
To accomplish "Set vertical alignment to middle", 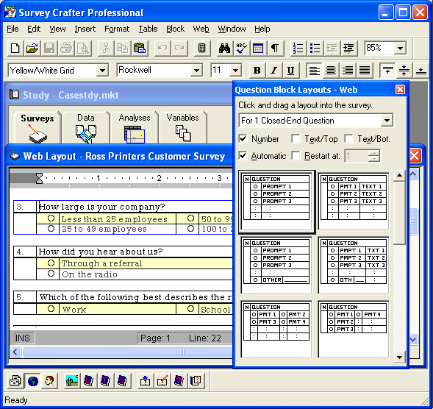I will 404,71.
